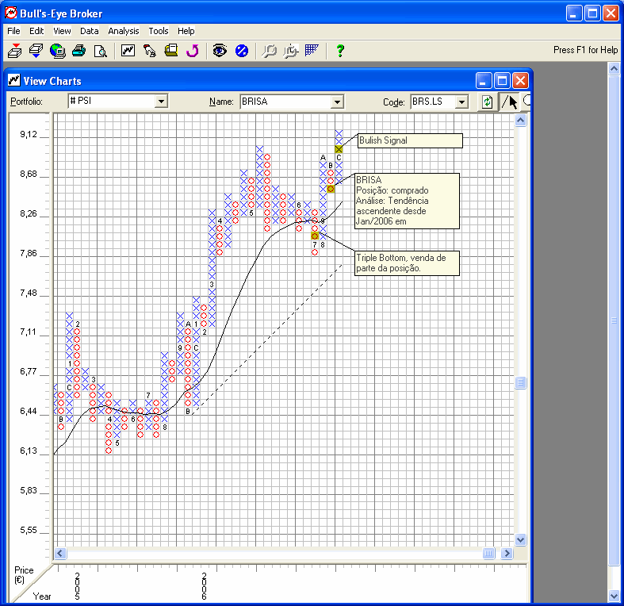Open print preview with magnifier page icon
This screenshot has height=606, width=624.
100,51
